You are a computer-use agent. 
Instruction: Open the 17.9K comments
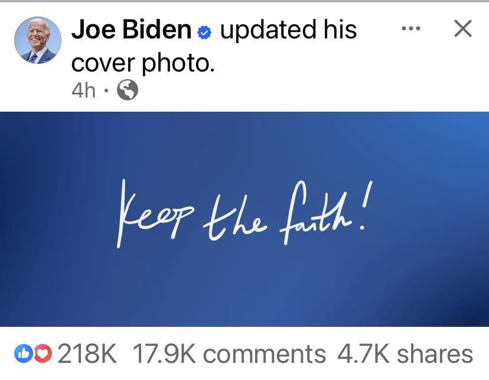[x=229, y=354]
